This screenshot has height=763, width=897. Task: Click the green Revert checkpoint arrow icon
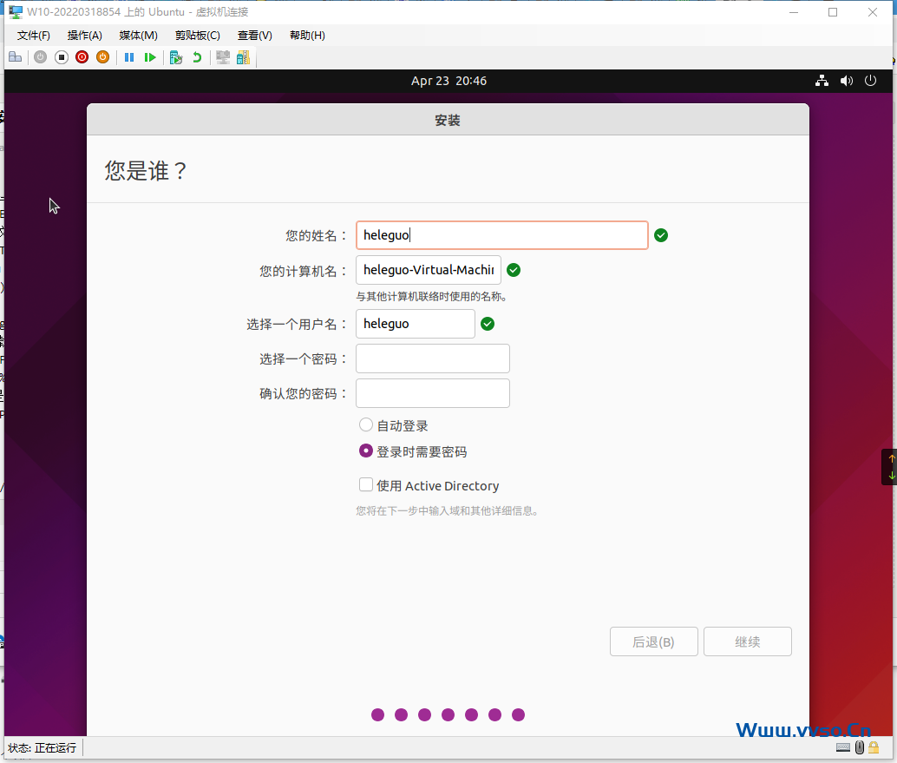pos(197,56)
